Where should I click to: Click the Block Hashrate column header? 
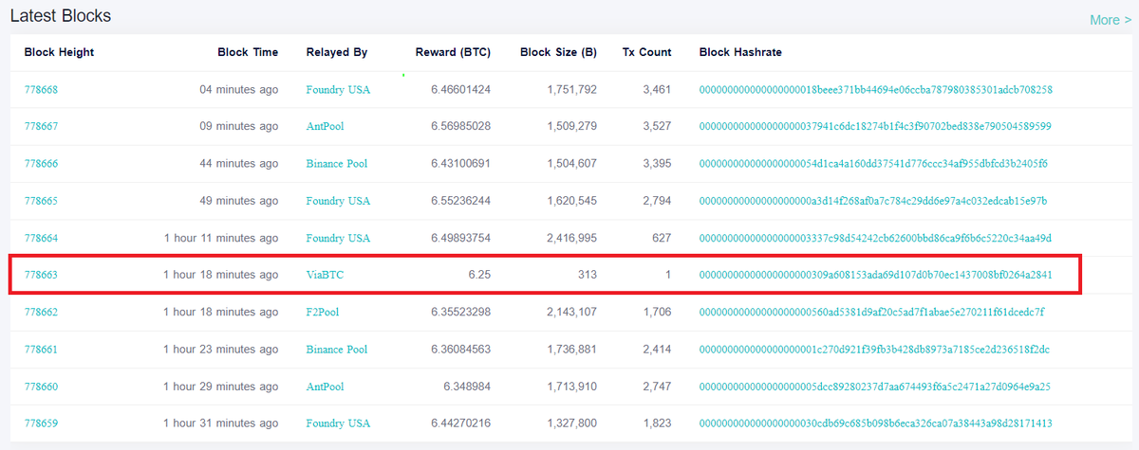pyautogui.click(x=740, y=52)
